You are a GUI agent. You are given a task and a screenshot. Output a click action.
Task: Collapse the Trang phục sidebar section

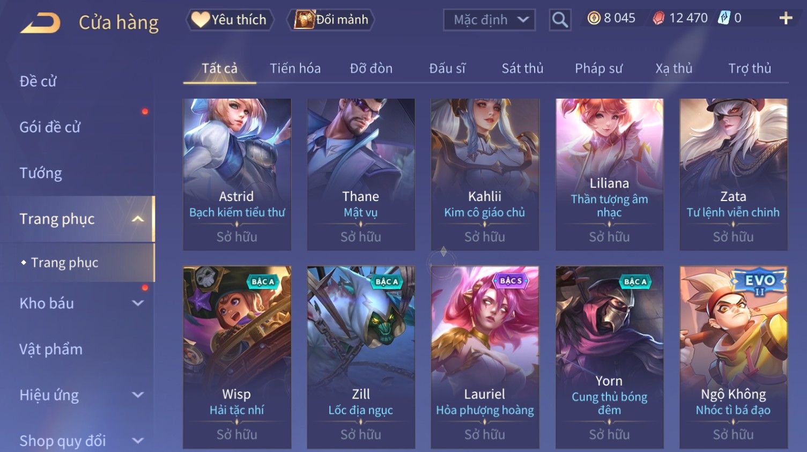click(x=138, y=219)
